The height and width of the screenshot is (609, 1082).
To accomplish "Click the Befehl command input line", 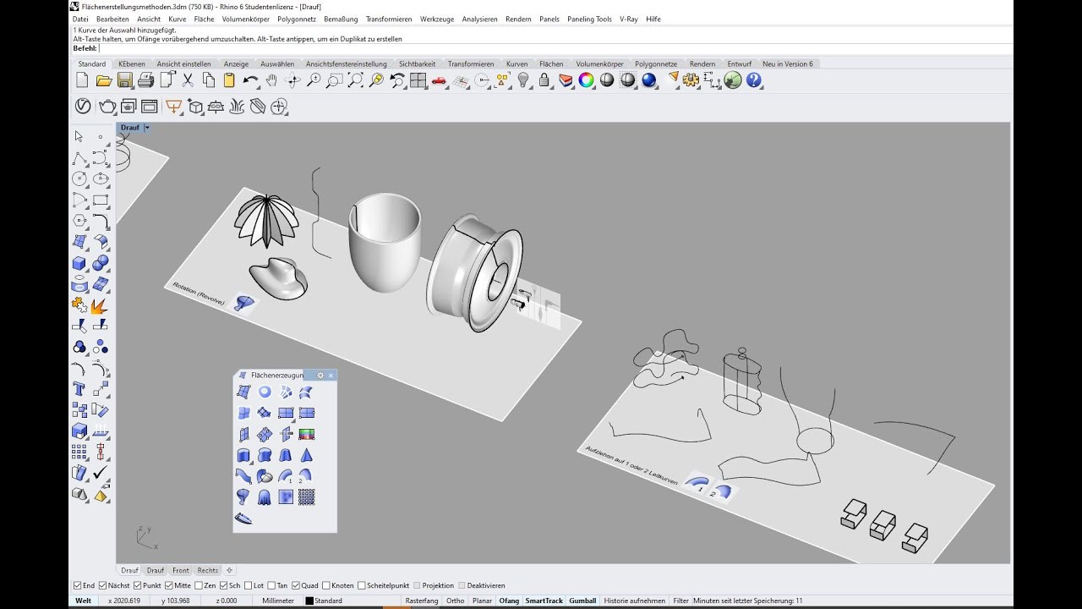I will tap(541, 48).
